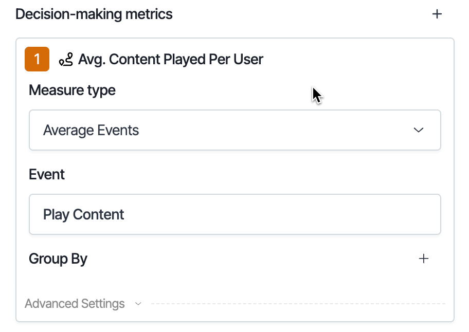Click the chevron on the Measure type selector
Screen dimensions: 469x332
[419, 130]
